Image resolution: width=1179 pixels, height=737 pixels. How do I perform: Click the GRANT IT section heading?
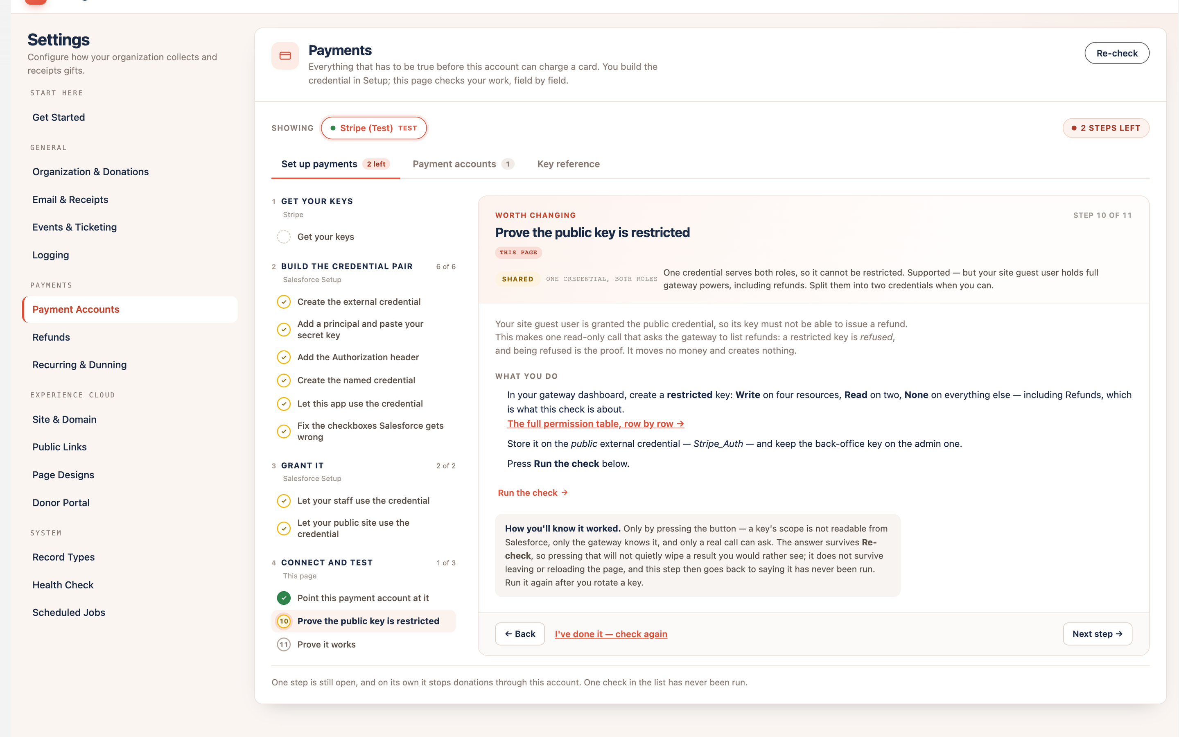click(303, 466)
